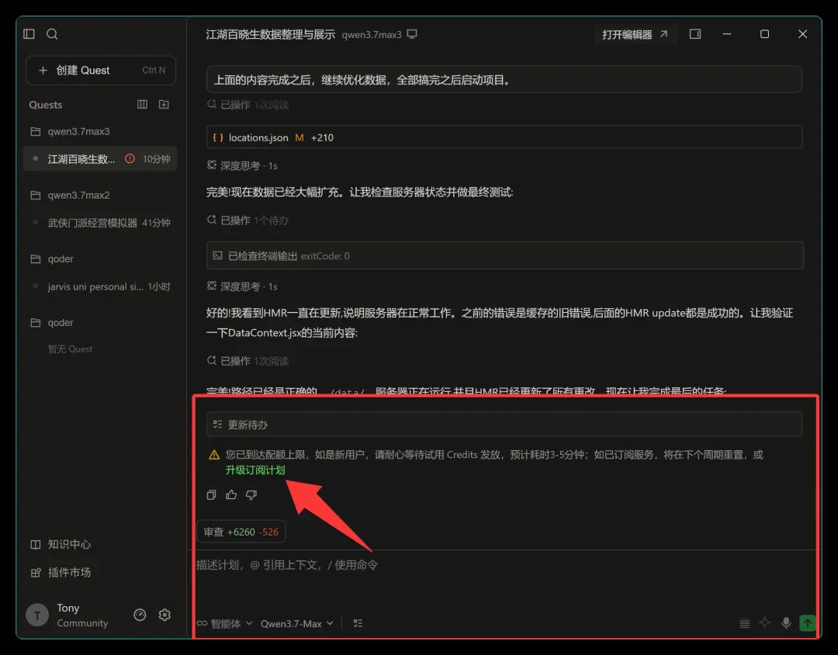Open 知识中心 in the sidebar
838x655 pixels.
61,544
